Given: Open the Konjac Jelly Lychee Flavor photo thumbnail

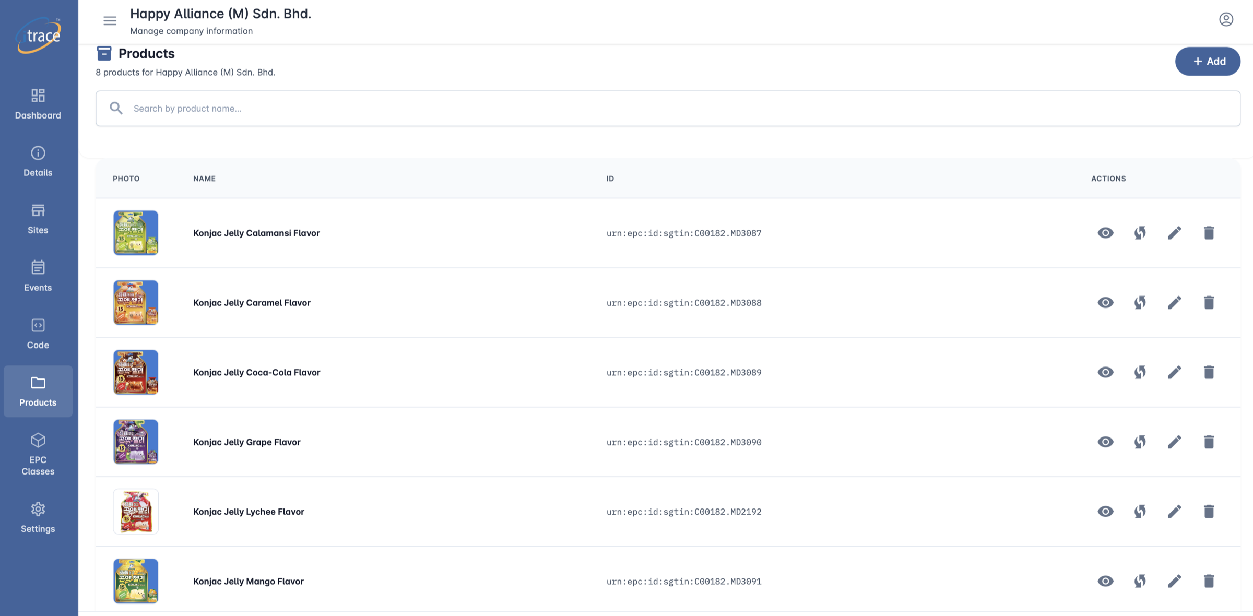Looking at the screenshot, I should 136,512.
